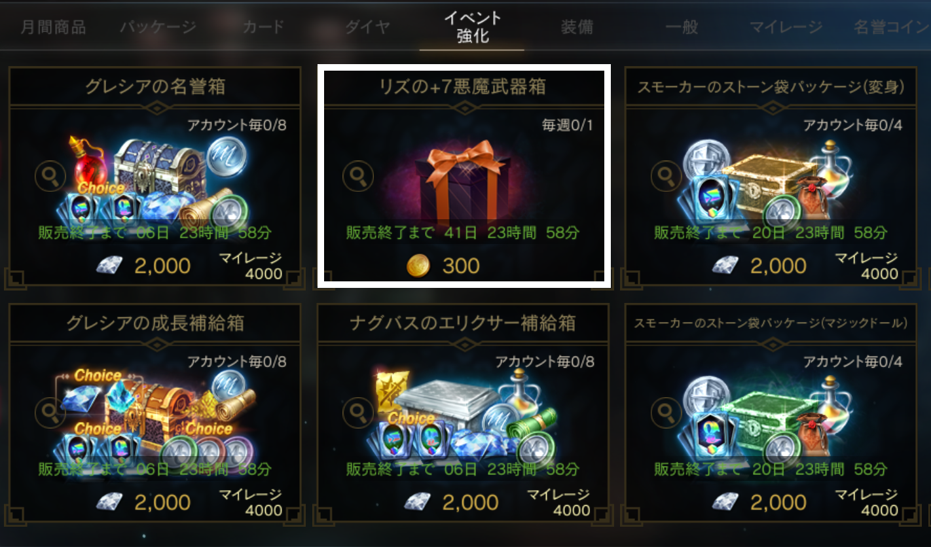
Task: Click magnifier on スモーカーのストーン袋パッケージ(変身)
Action: tap(666, 177)
